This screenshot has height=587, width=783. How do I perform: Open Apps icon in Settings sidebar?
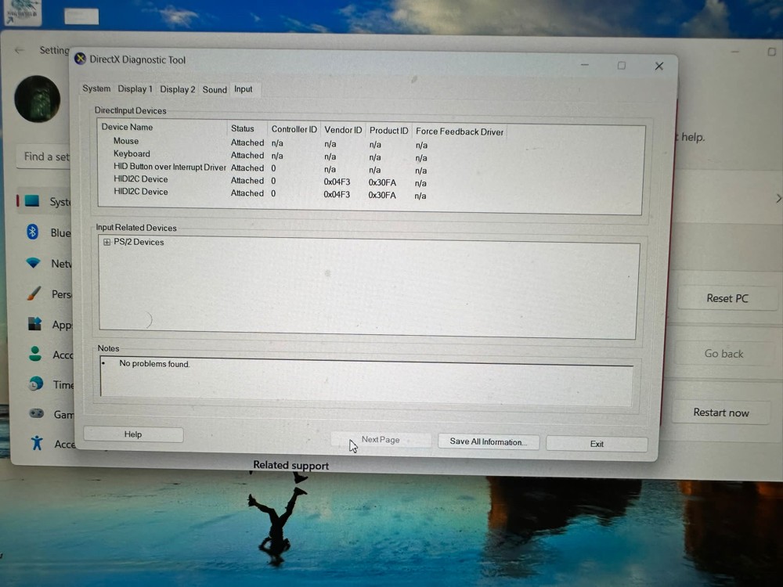(34, 323)
